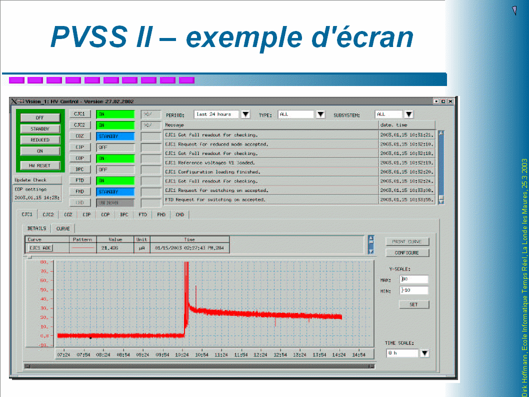Open the DETAILS sub-tab

point(37,228)
